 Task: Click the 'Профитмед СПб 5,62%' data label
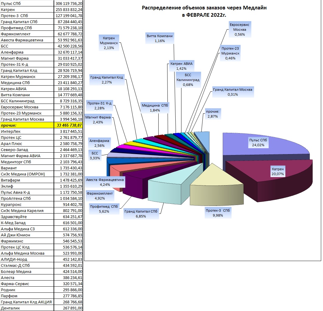(104, 209)
